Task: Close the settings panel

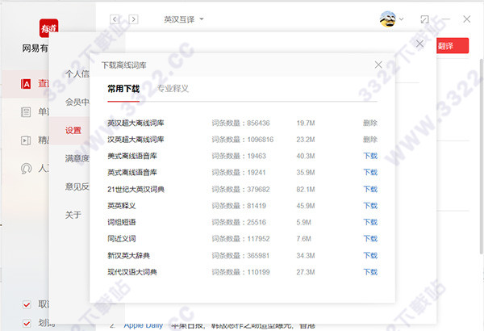Action: (419, 44)
